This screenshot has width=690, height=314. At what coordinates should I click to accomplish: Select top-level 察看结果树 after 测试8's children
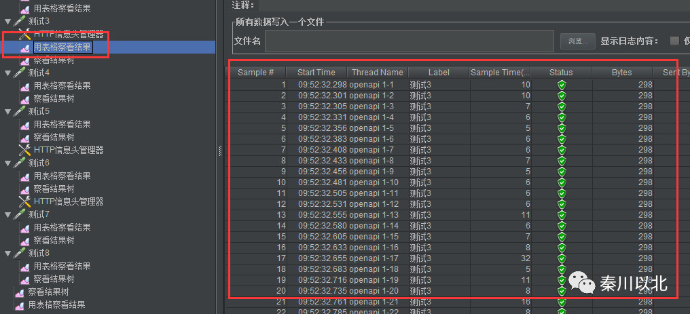(48, 292)
